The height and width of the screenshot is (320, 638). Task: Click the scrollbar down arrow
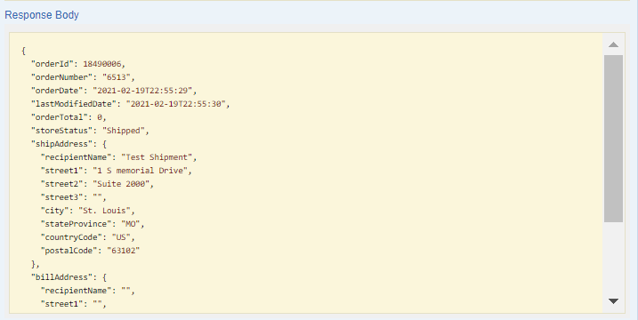tap(613, 301)
